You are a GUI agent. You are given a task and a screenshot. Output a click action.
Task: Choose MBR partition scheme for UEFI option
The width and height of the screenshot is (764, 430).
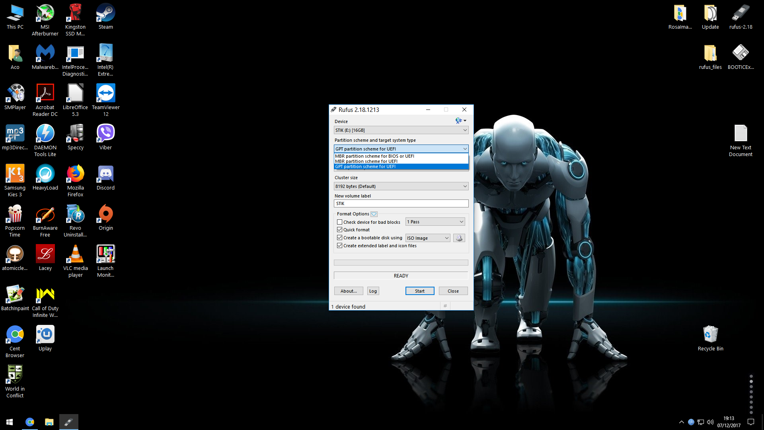point(366,161)
